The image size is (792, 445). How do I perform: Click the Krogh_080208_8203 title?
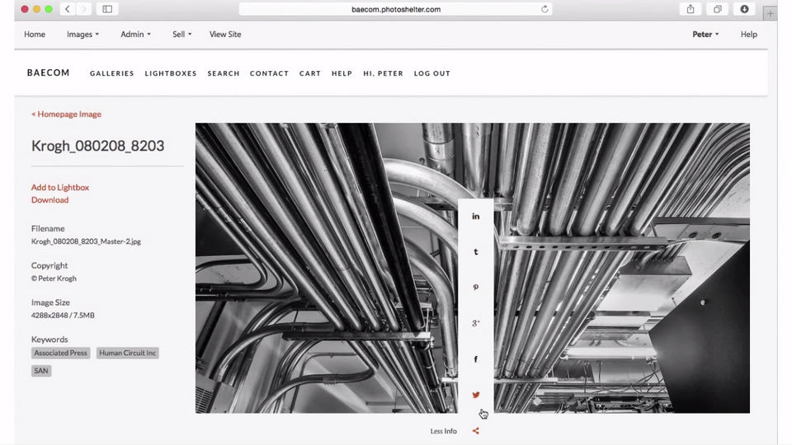(x=98, y=146)
